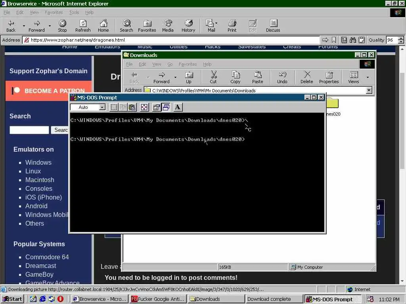This screenshot has width=406, height=304.
Task: Open the Auto font size dropdown
Action: (x=102, y=107)
